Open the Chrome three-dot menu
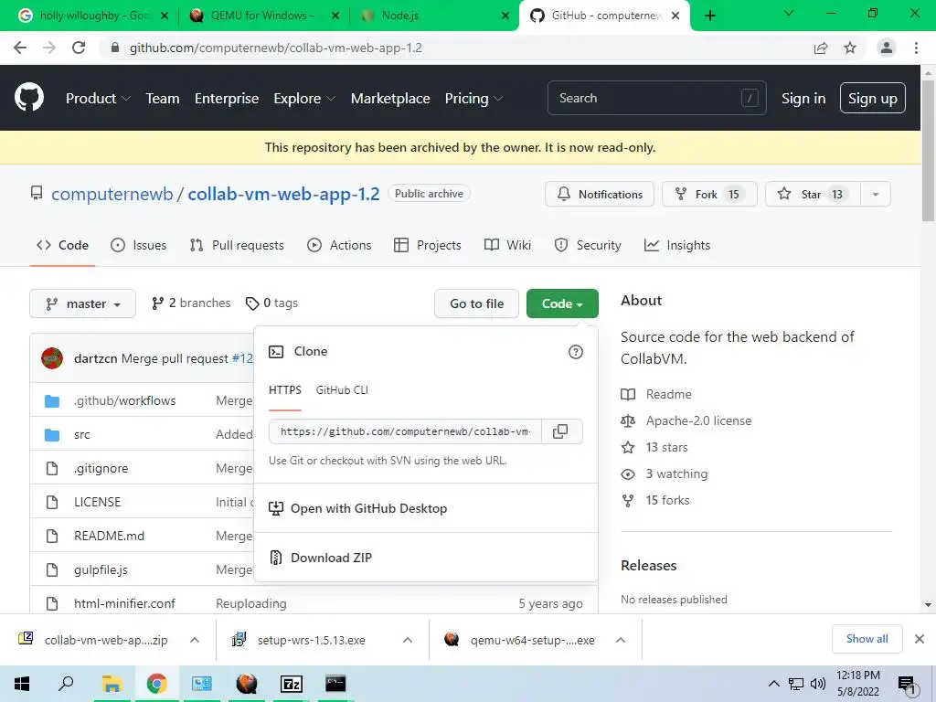Screen dimensions: 936x702 tap(916, 48)
